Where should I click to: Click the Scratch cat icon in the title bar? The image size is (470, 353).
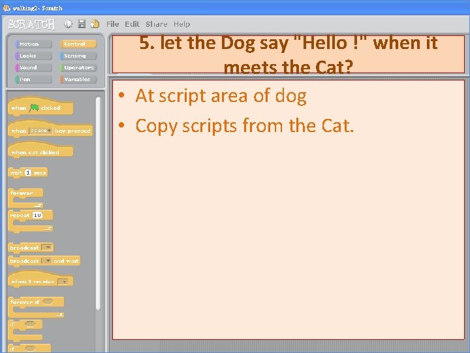click(7, 8)
